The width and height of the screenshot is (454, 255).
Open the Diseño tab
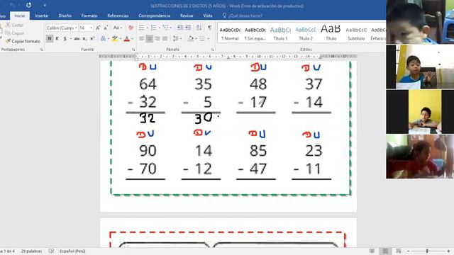[x=65, y=16]
